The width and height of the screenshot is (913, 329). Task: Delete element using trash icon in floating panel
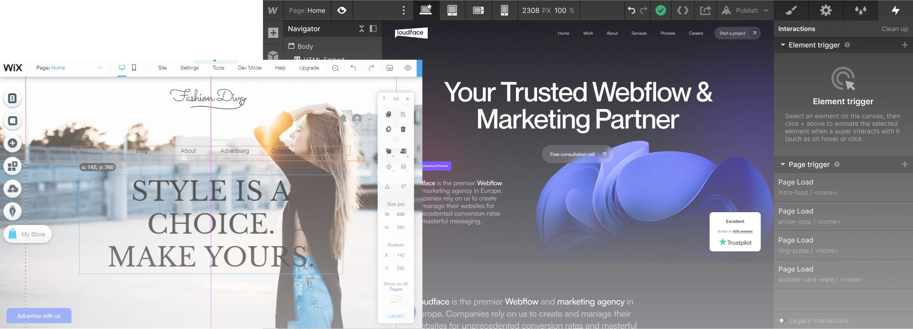click(403, 129)
